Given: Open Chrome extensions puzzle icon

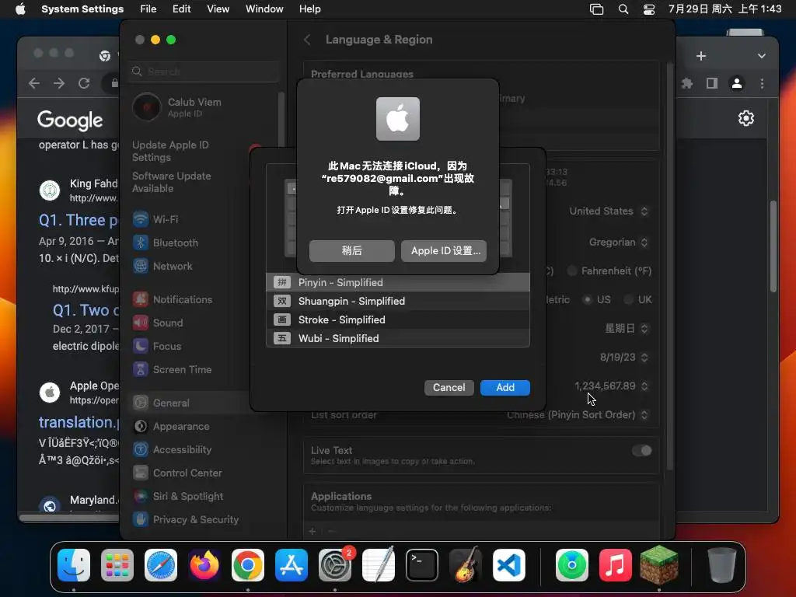Looking at the screenshot, I should click(687, 83).
